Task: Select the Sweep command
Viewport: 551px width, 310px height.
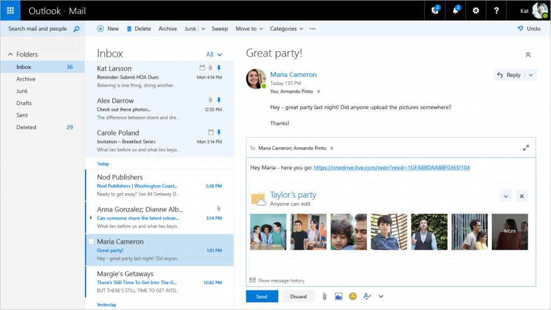Action: click(x=220, y=29)
